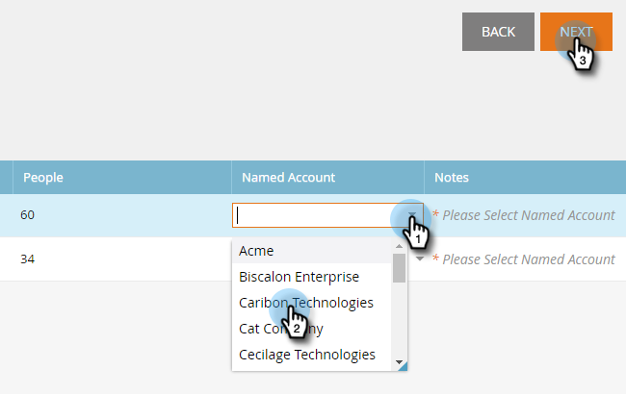Select the People cell showing 34
Screen dimensions: 626x394
27,259
